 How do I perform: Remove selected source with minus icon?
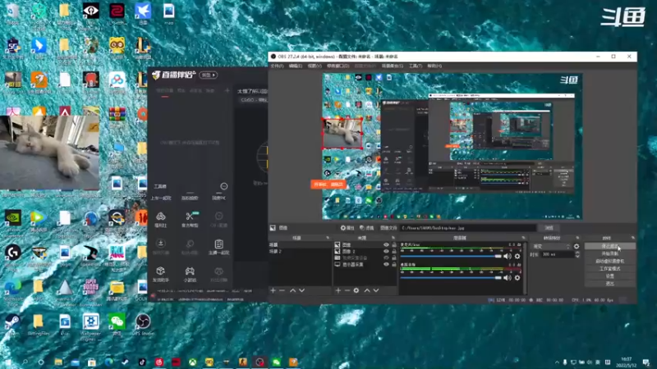tap(347, 290)
